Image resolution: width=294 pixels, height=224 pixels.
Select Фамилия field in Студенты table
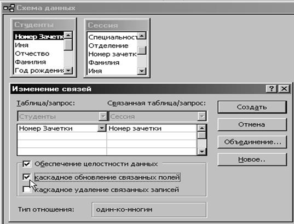click(x=39, y=62)
